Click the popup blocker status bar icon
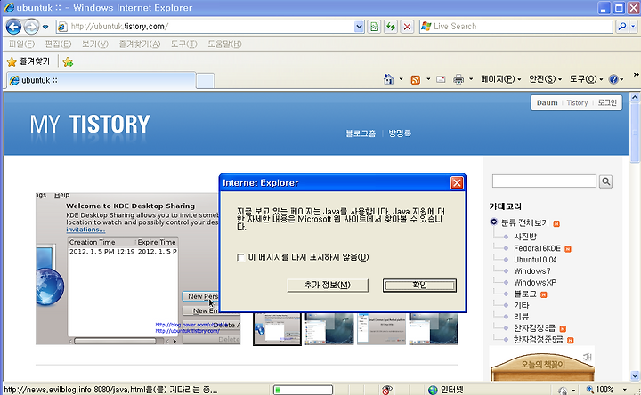 coord(386,390)
